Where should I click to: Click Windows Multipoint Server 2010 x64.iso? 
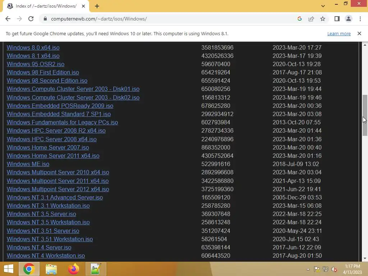coord(58,172)
